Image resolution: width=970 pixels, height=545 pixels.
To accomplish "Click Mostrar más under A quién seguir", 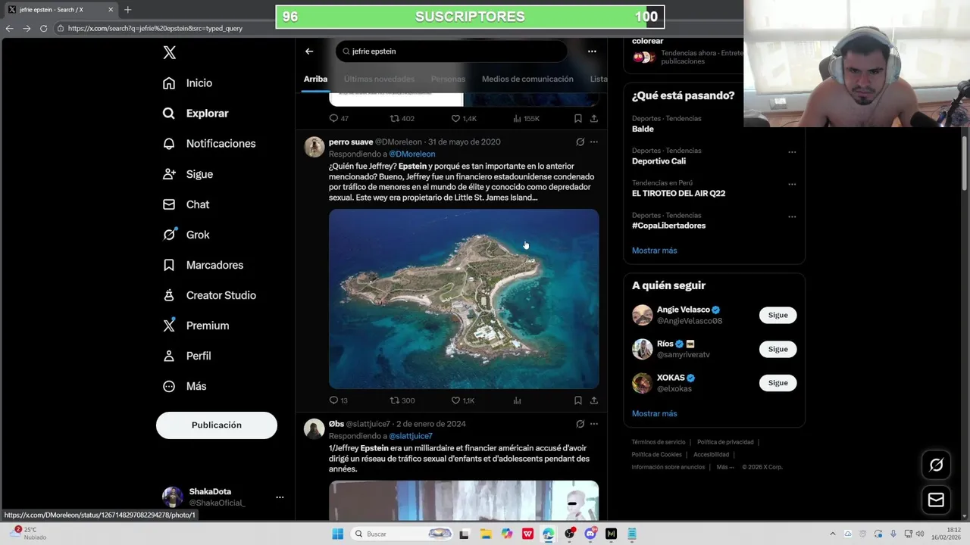I will (x=655, y=414).
